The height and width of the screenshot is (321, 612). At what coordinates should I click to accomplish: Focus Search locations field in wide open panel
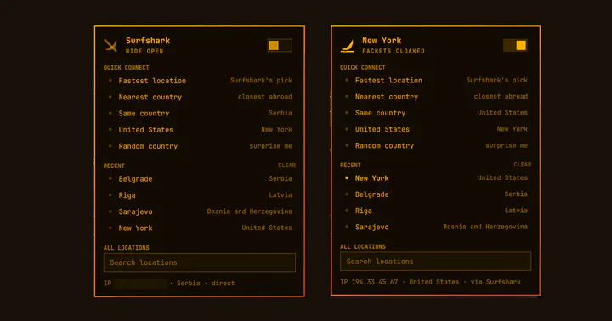[x=200, y=262]
